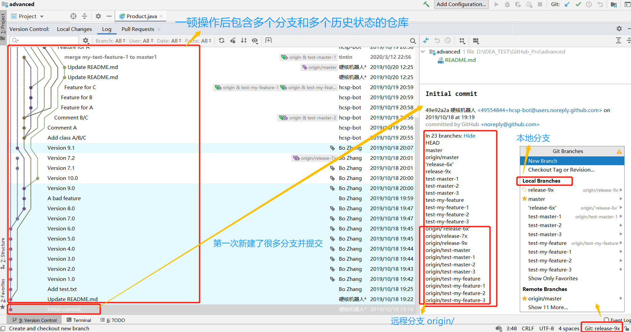Open the gear next to the log search field
Image resolution: width=631 pixels, height=332 pixels.
coord(86,40)
